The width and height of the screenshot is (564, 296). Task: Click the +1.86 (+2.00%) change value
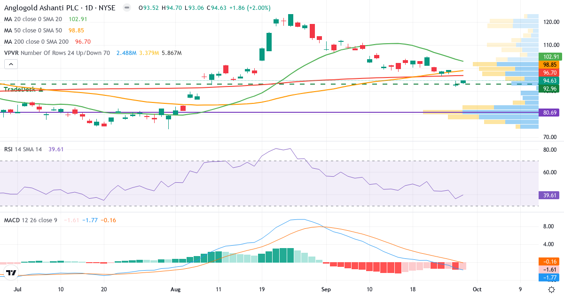pyautogui.click(x=249, y=8)
